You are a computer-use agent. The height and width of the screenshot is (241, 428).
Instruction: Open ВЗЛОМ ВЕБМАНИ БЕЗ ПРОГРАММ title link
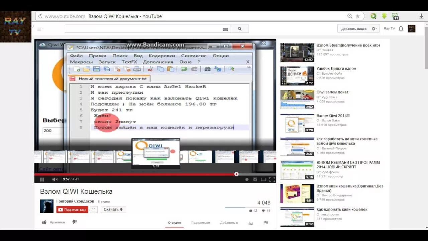[348, 165]
